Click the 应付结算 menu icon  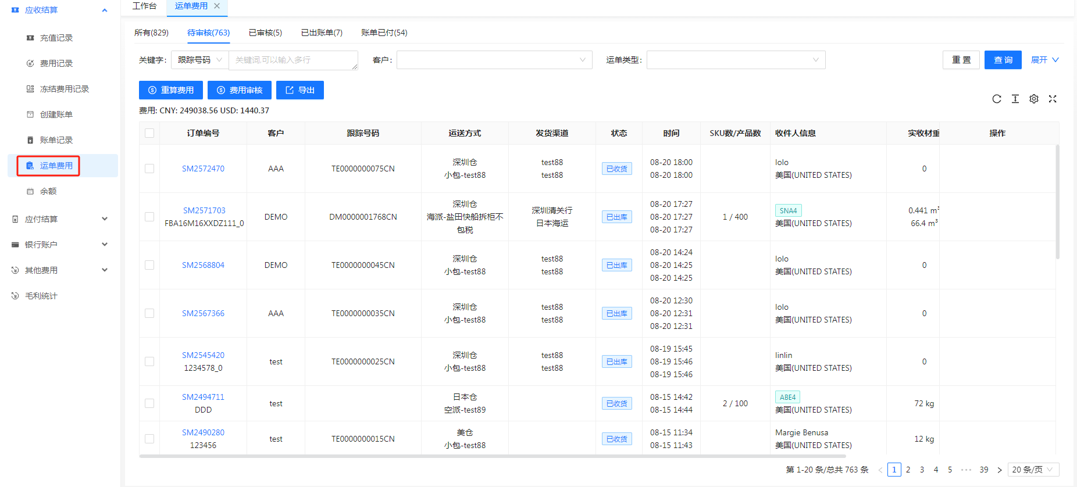15,219
